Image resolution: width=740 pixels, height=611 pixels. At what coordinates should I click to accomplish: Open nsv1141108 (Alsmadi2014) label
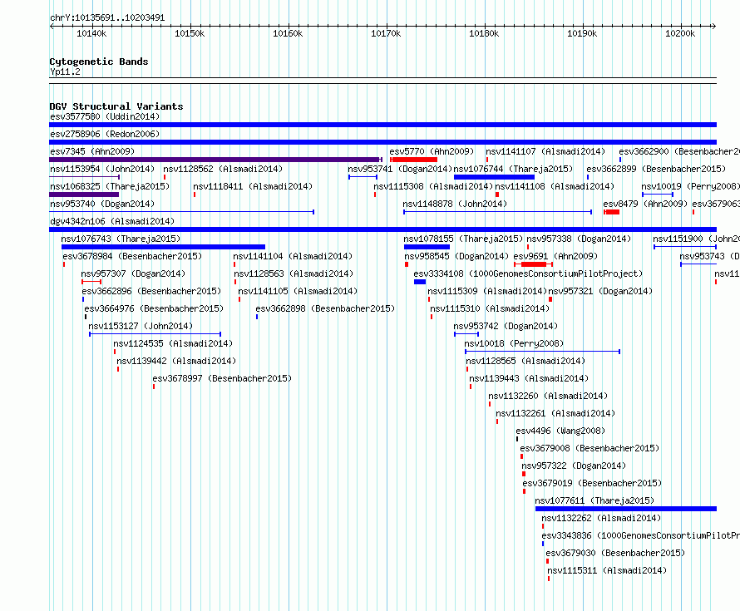(x=555, y=186)
